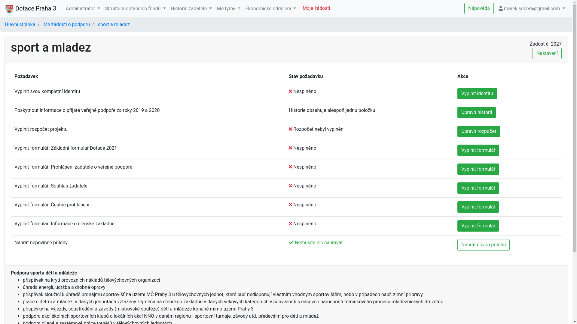Click the user icon beside marek.sebera@gmail.com
This screenshot has height=324, width=577.
coord(500,9)
